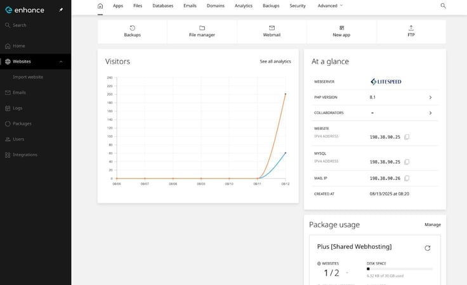Screen dimensions: 467x285
Task: Click the PHP version value 8.1
Action: (372, 97)
